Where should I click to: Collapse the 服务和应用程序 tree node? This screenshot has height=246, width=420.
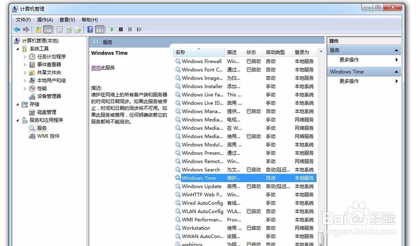(18, 120)
